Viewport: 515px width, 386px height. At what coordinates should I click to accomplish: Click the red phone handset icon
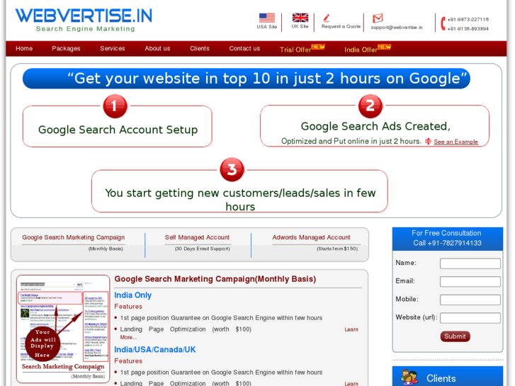443,23
